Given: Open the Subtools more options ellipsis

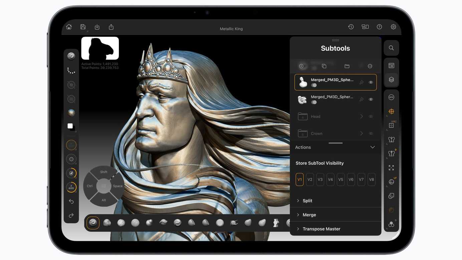Looking at the screenshot, I should tap(370, 66).
